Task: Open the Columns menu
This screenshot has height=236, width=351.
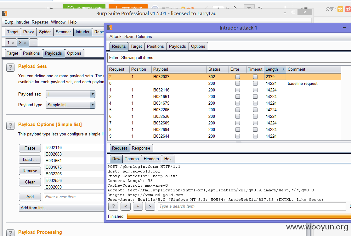Action: point(144,37)
